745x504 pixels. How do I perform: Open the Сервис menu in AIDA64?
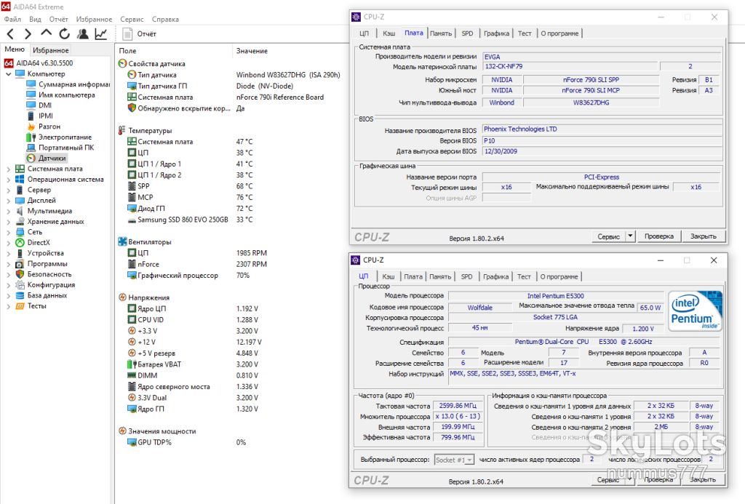132,19
